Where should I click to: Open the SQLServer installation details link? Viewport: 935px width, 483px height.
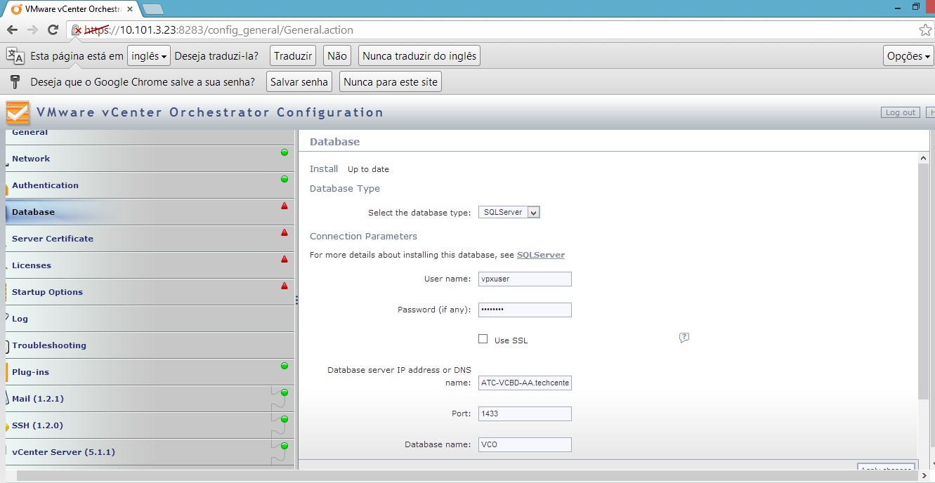[x=540, y=255]
